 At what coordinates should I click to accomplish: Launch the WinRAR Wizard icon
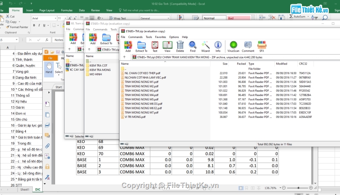pos(205,47)
